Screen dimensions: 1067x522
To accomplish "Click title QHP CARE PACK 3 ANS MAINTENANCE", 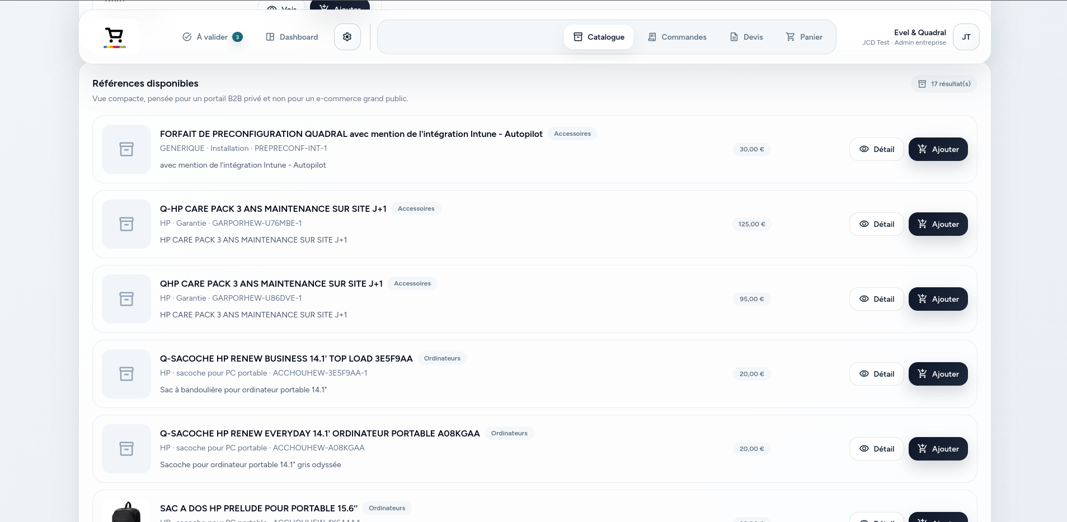I will point(271,284).
